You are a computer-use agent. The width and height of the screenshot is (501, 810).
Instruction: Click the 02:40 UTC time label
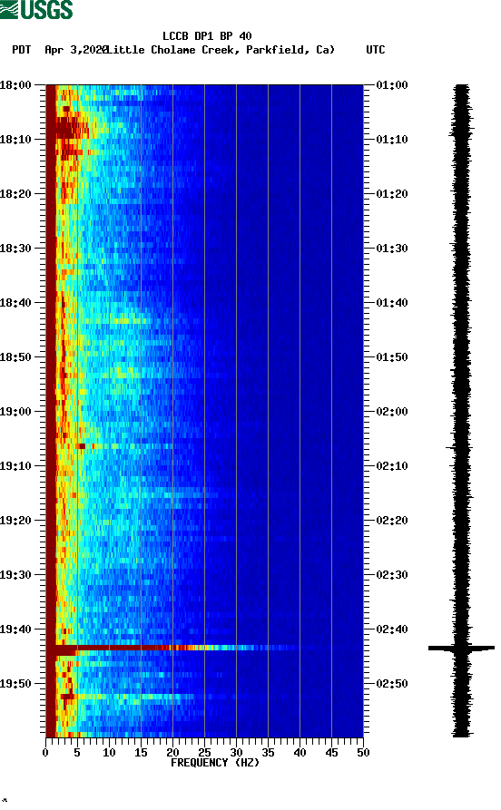[x=392, y=629]
